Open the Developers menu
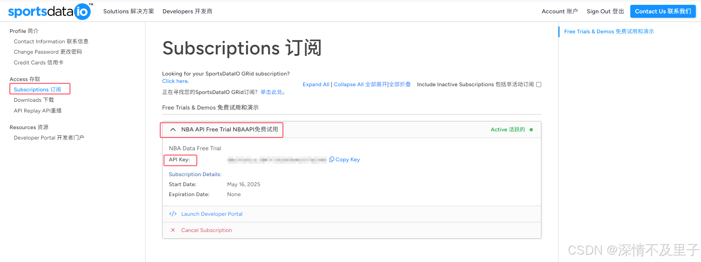This screenshot has height=262, width=701. [187, 11]
